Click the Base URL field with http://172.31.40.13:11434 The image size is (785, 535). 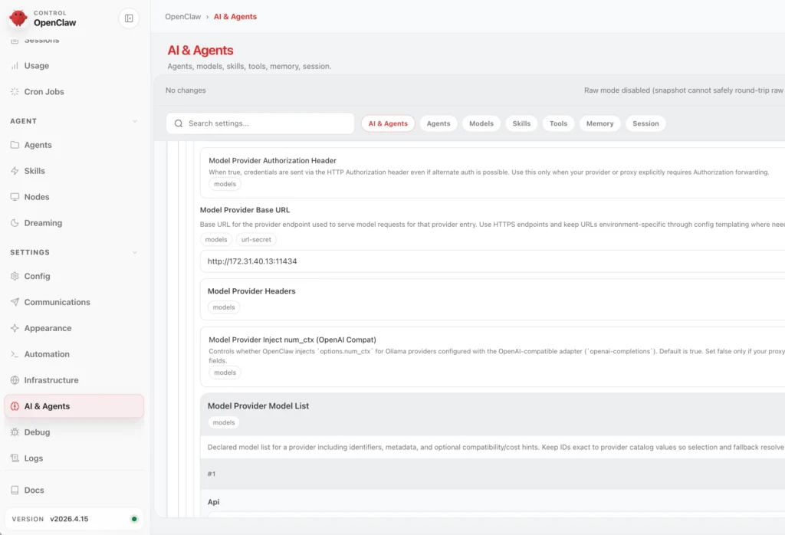pos(493,261)
